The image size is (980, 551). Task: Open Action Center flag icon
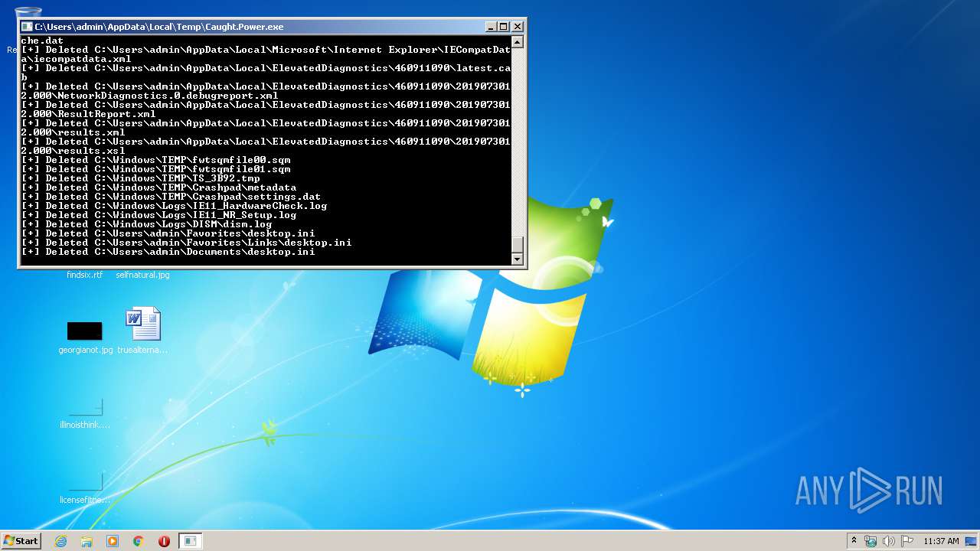907,541
